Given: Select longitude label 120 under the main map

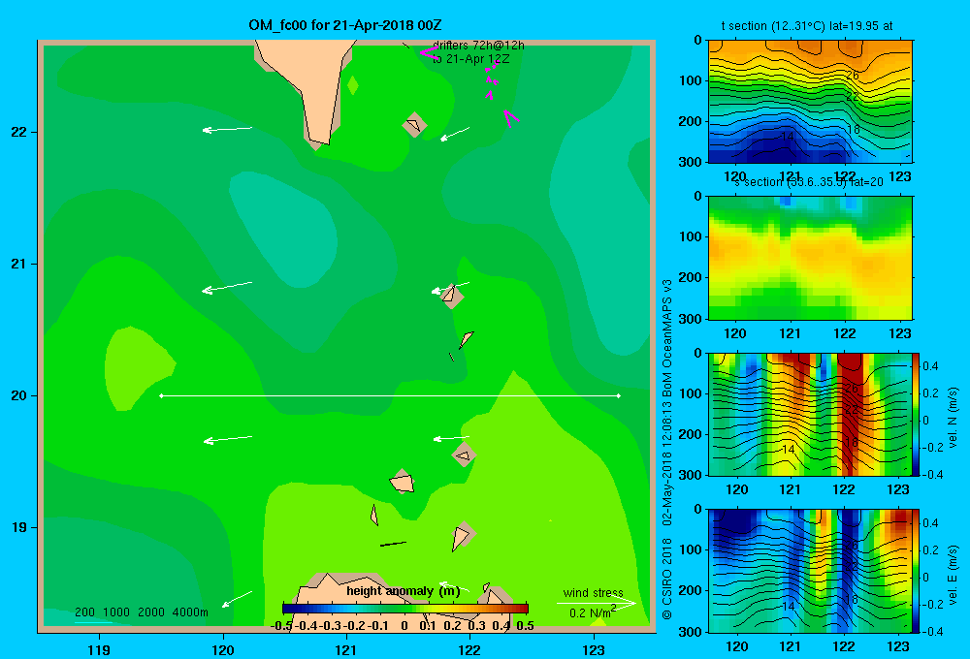Looking at the screenshot, I should [223, 649].
